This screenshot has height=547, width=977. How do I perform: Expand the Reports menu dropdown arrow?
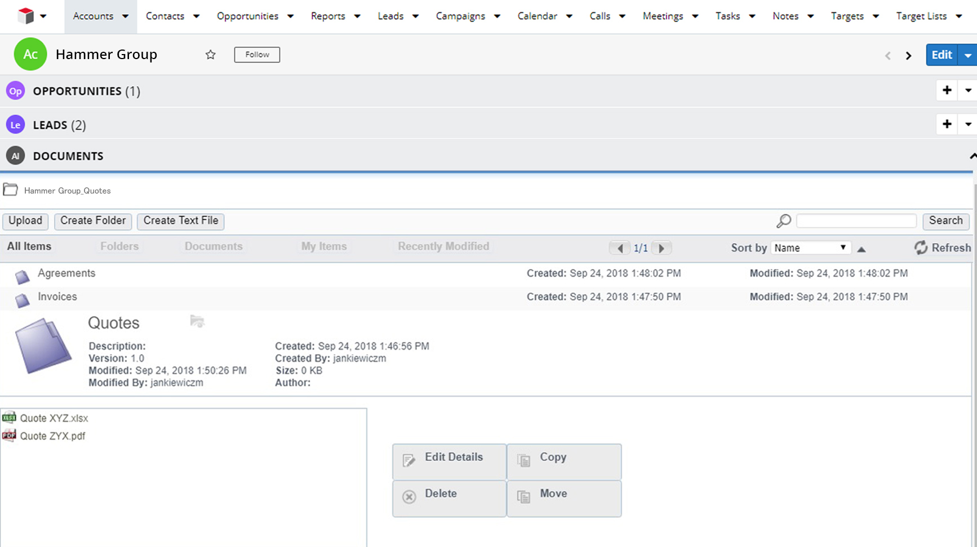tap(357, 16)
